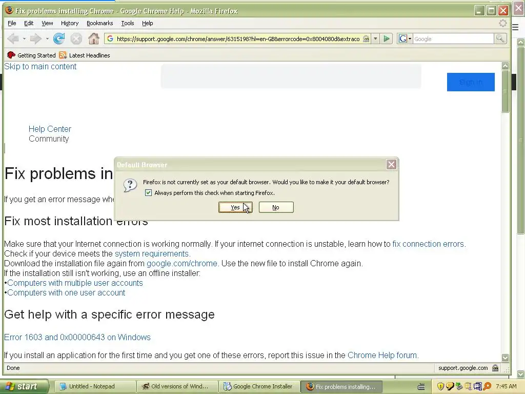The image size is (525, 394).
Task: Open the Help Center link
Action: [x=50, y=129]
